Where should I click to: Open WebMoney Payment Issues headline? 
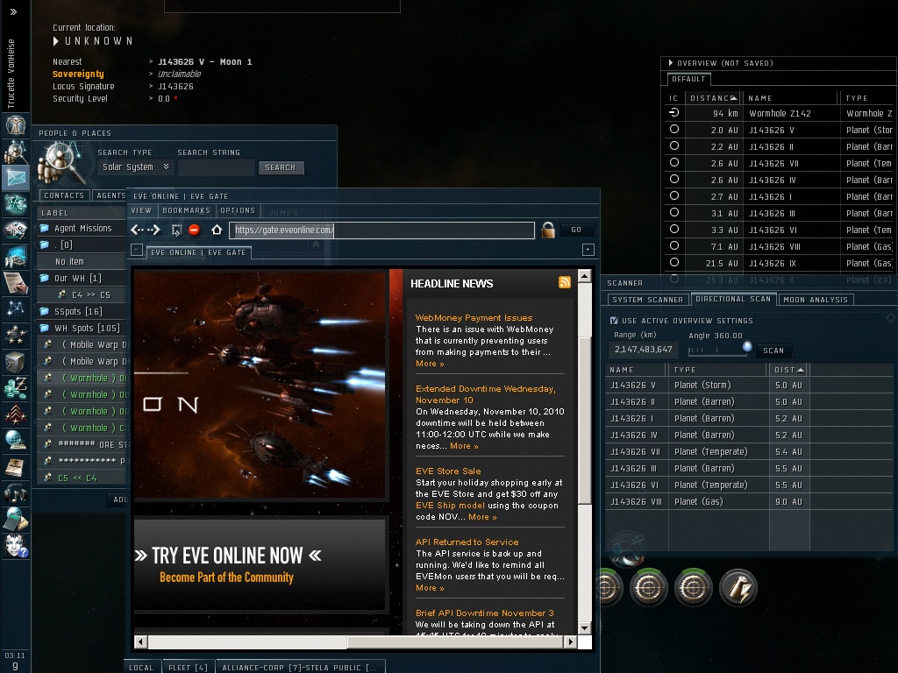point(474,317)
